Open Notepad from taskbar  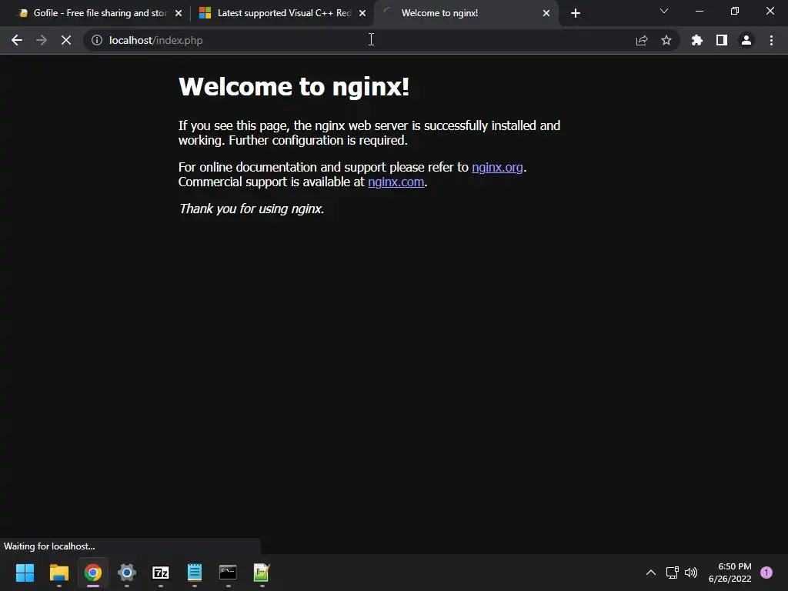[x=195, y=573]
